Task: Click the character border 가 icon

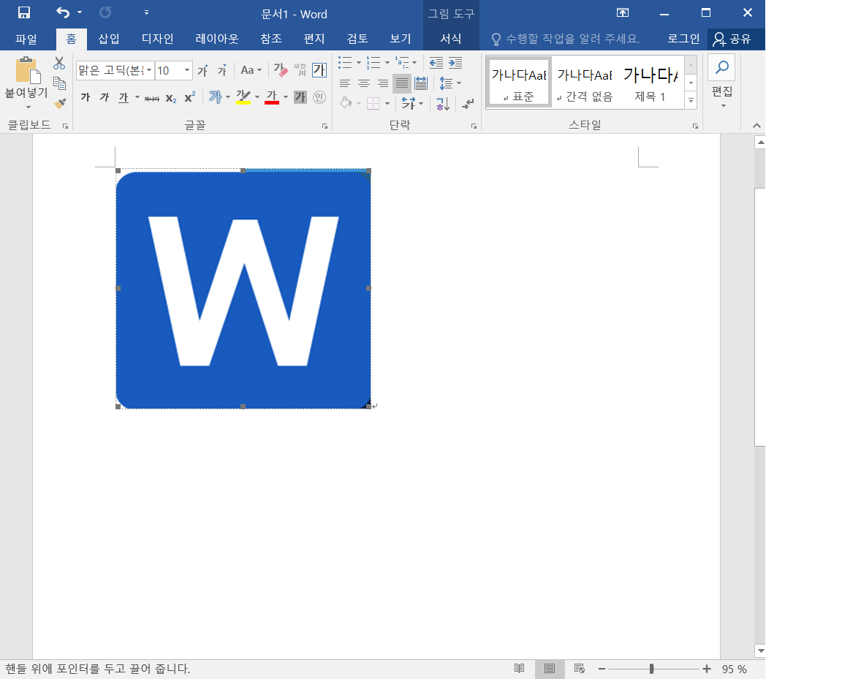Action: [x=319, y=70]
